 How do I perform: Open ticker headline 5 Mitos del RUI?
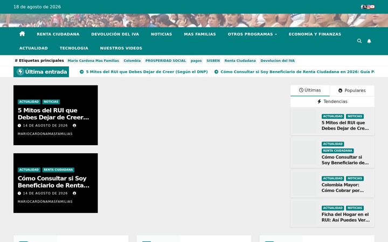point(147,72)
